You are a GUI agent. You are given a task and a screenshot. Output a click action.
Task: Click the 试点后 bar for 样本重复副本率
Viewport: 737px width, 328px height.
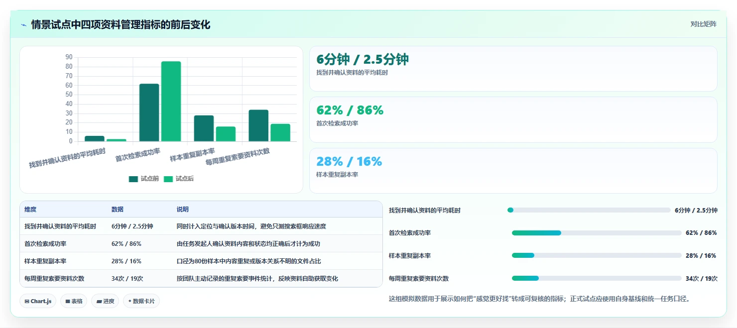(226, 134)
